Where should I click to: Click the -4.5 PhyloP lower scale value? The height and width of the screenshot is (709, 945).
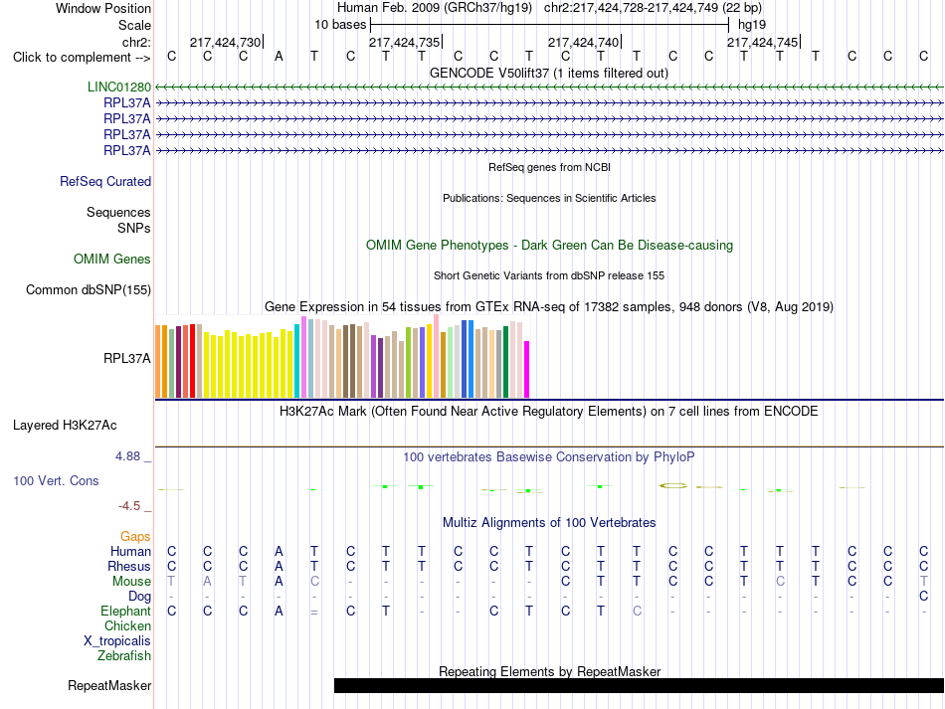click(x=129, y=506)
